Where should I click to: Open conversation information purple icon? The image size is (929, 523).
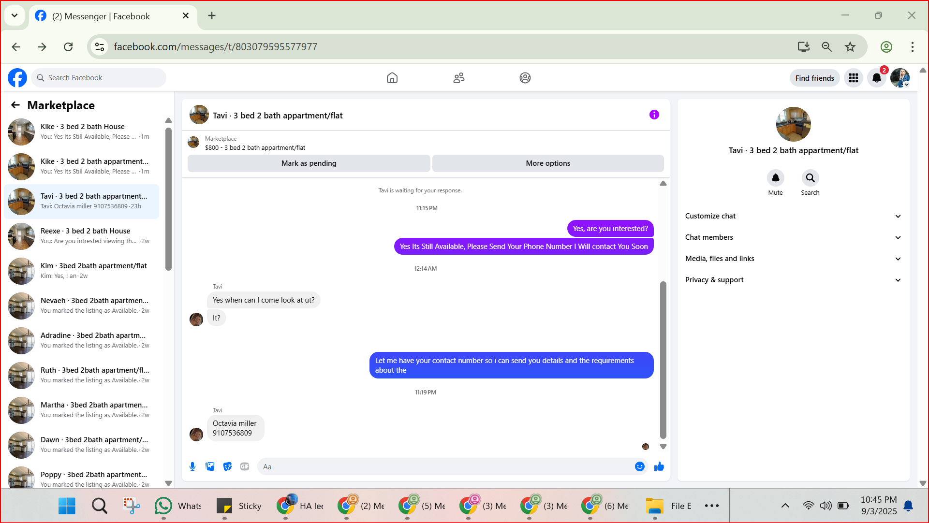point(654,115)
